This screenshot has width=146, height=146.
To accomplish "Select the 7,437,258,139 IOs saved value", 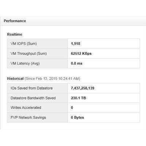I will point(82,88).
